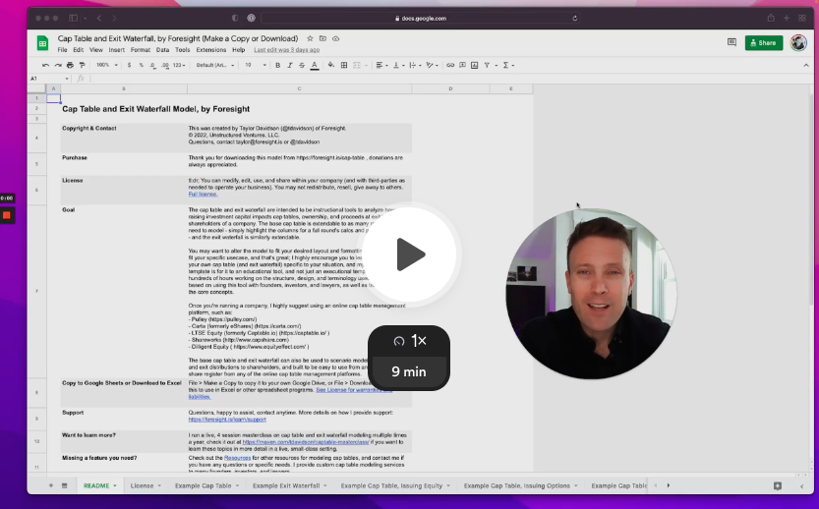Click the Google Sheets home logo
The height and width of the screenshot is (509, 819).
click(42, 43)
